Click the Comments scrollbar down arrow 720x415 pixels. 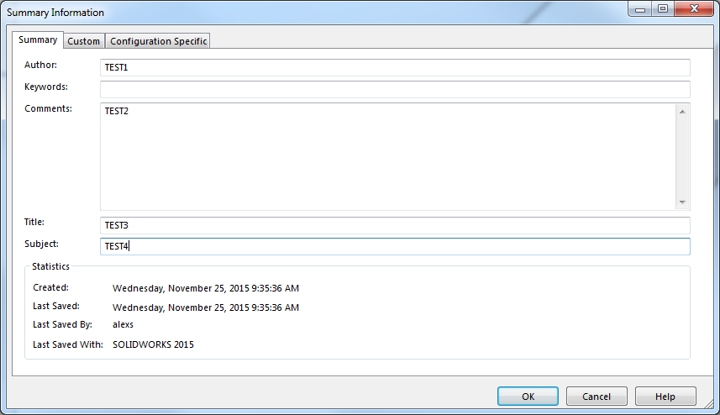(682, 202)
